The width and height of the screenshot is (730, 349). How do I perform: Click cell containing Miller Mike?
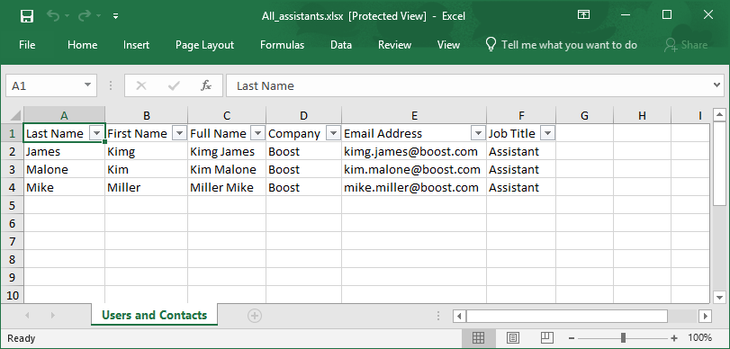pyautogui.click(x=227, y=187)
